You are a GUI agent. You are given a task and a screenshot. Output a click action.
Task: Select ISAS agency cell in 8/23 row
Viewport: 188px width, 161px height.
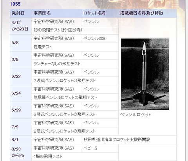(x=57, y=148)
